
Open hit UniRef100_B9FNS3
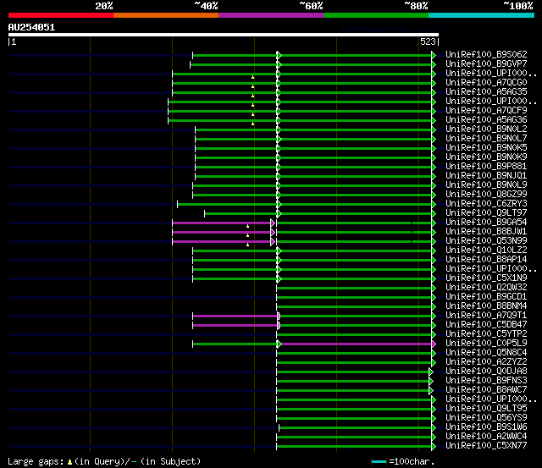486,381
